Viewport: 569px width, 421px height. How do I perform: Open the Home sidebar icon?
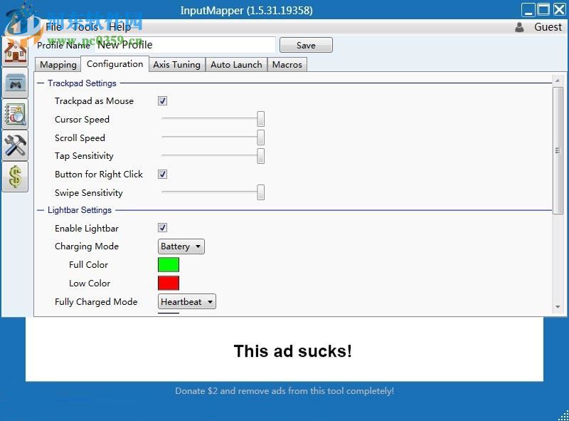pos(15,51)
